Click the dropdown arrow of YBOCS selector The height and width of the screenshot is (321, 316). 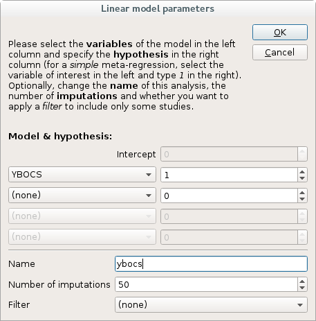pos(149,175)
